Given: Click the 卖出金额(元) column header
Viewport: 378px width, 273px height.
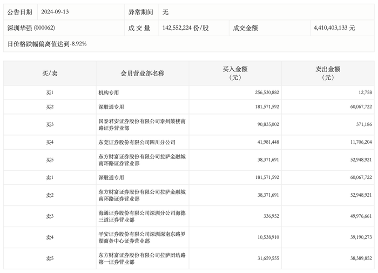Looking at the screenshot, I should (x=328, y=73).
